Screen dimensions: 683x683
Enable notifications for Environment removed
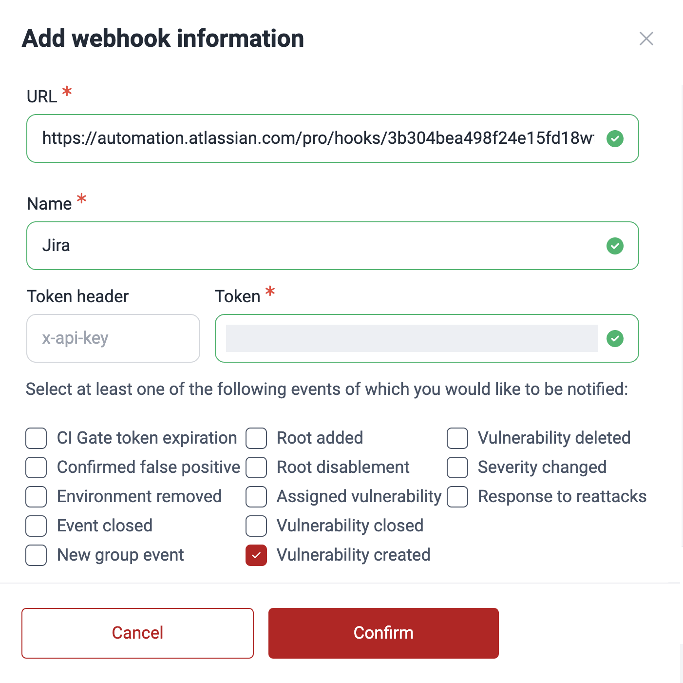[36, 496]
